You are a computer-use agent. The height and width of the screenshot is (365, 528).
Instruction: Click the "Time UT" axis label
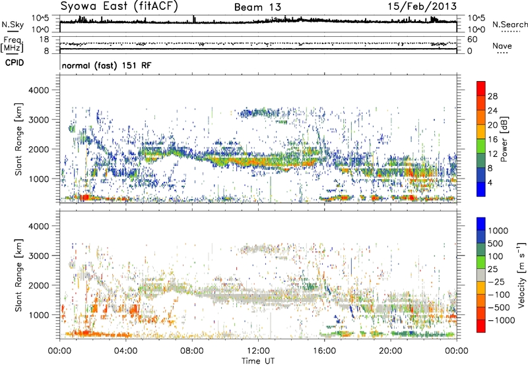point(258,361)
